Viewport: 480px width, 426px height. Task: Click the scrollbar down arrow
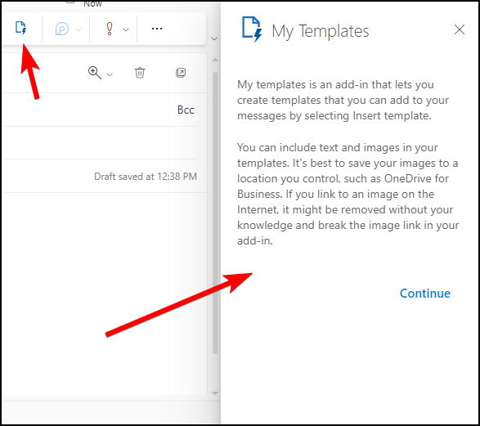click(x=215, y=393)
